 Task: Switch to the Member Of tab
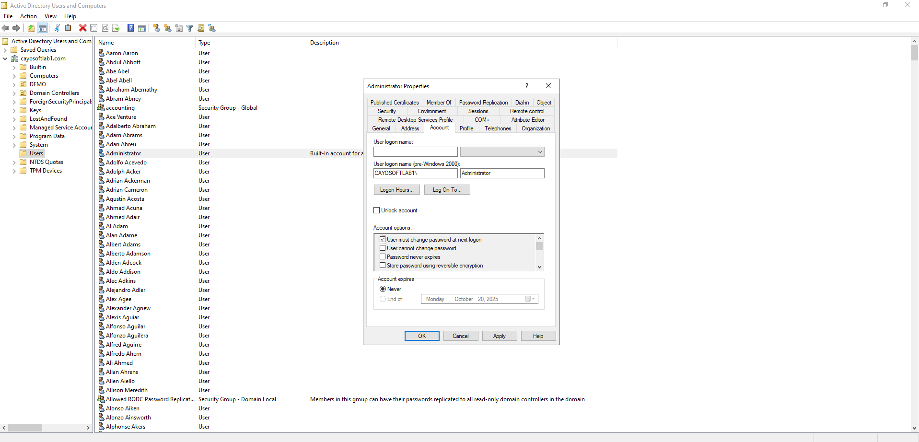tap(439, 103)
